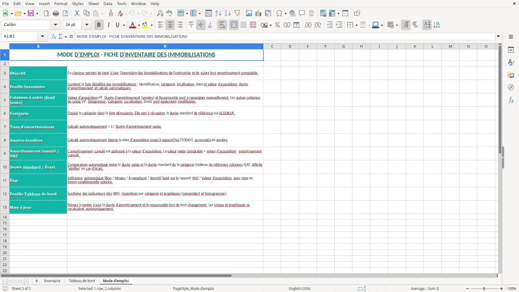The height and width of the screenshot is (292, 519).
Task: Toggle Underline formatting
Action: tap(117, 25)
